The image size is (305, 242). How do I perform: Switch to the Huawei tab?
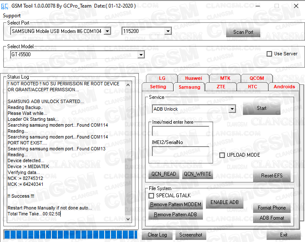[x=194, y=78]
